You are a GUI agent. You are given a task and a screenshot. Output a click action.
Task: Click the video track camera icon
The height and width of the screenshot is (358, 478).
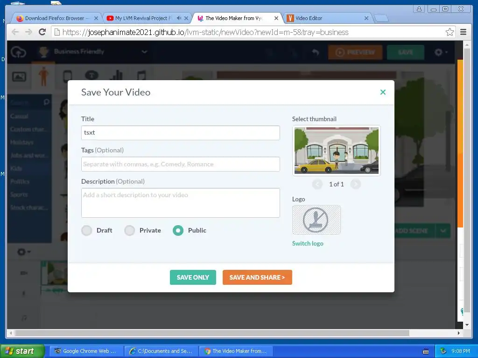tap(24, 273)
